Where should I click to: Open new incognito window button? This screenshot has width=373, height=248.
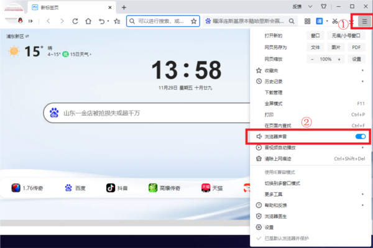pos(346,35)
